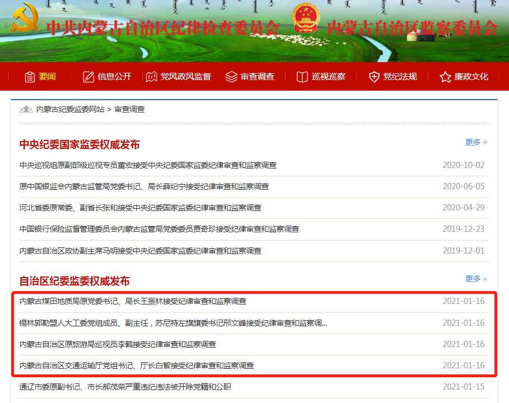The height and width of the screenshot is (403, 509).
Task: Click the national emblem beside 内蒙古自治区监察委员会
Action: pyautogui.click(x=305, y=17)
